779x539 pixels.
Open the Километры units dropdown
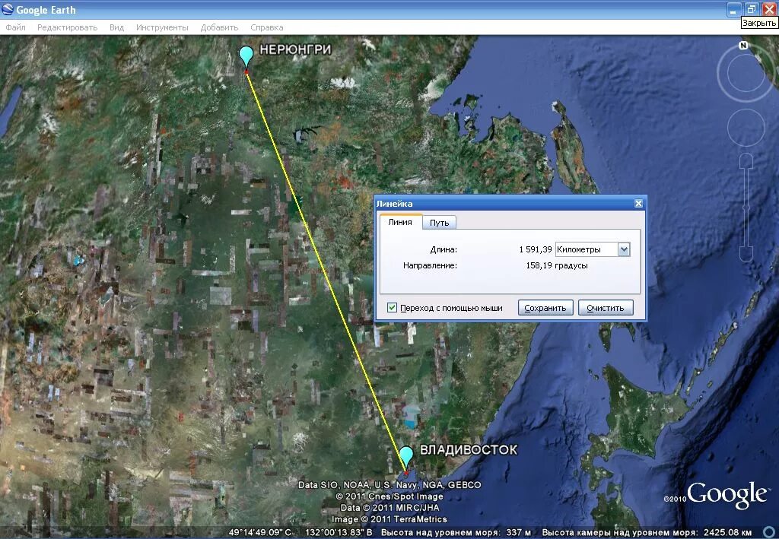point(593,249)
